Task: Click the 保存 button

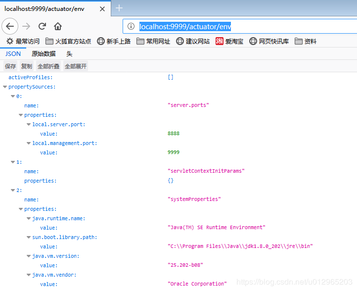Action: (x=10, y=66)
